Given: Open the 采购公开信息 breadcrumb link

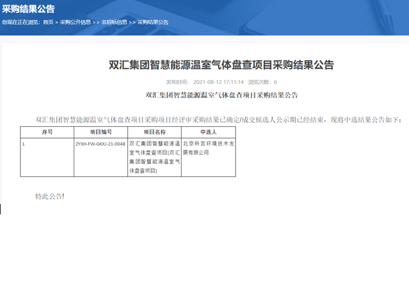Looking at the screenshot, I should pos(75,23).
